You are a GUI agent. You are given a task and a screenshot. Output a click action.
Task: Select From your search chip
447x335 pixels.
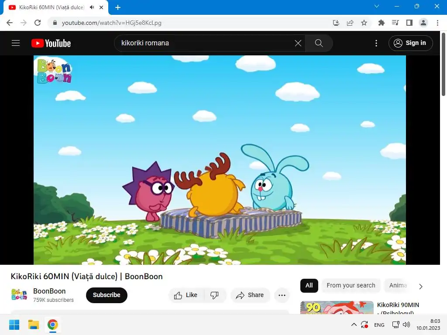coord(351,285)
